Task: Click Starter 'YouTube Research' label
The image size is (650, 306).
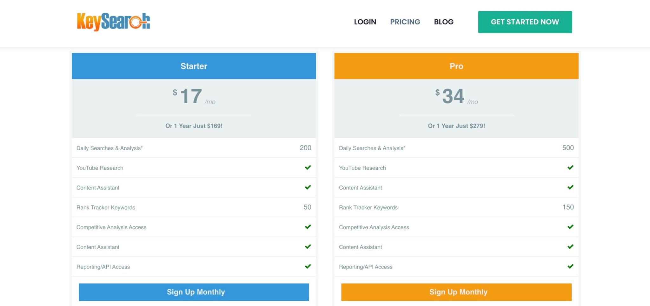Action: (100, 168)
